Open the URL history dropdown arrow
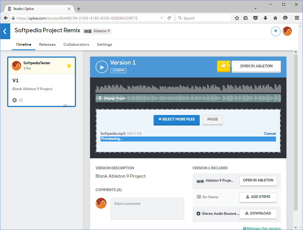This screenshot has height=230, width=303. [x=162, y=18]
